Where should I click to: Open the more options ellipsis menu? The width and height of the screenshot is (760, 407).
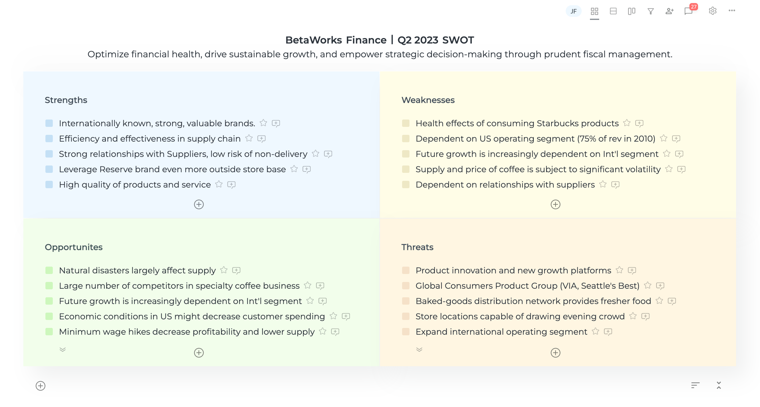point(732,11)
